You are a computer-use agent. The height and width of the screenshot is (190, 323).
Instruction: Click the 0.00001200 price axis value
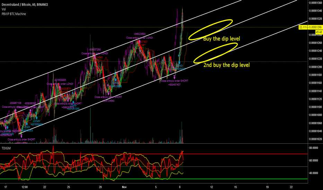click(x=316, y=67)
